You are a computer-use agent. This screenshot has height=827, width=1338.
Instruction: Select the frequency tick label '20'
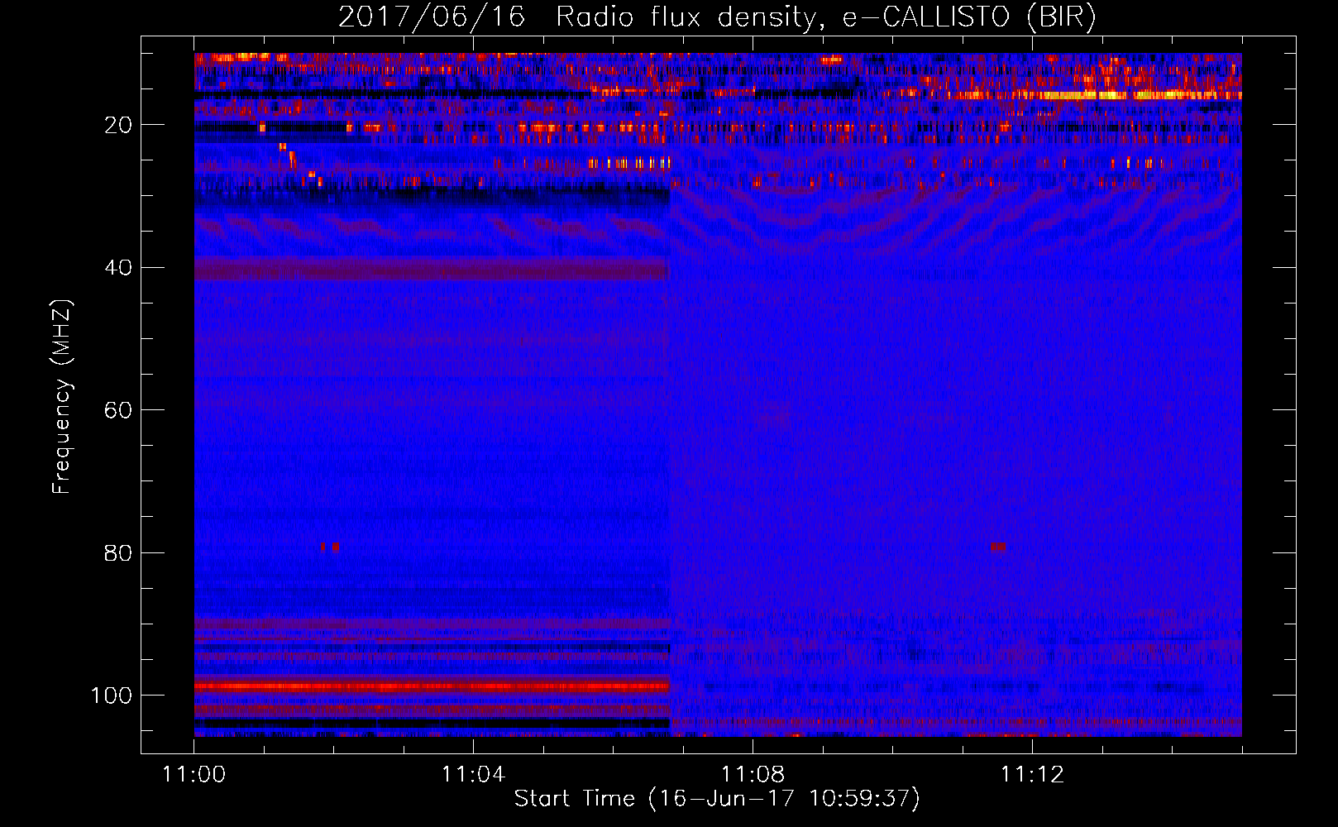[x=118, y=125]
